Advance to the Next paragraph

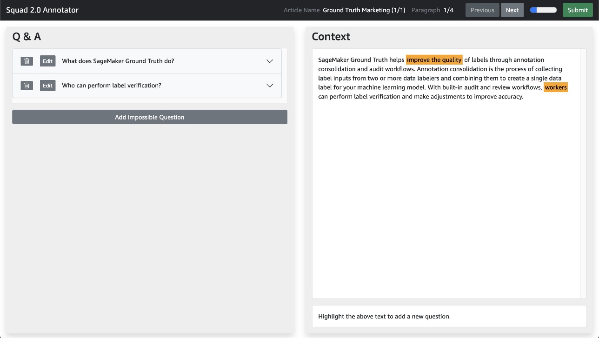pos(512,10)
